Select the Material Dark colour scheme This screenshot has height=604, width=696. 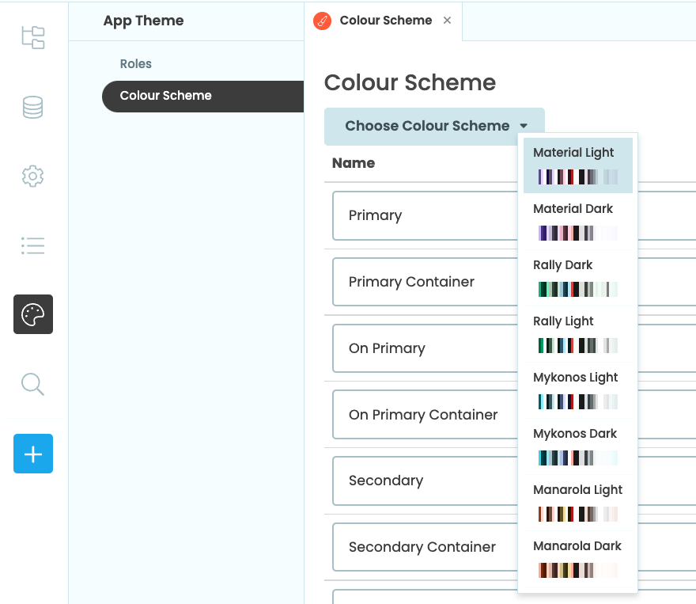pos(577,220)
